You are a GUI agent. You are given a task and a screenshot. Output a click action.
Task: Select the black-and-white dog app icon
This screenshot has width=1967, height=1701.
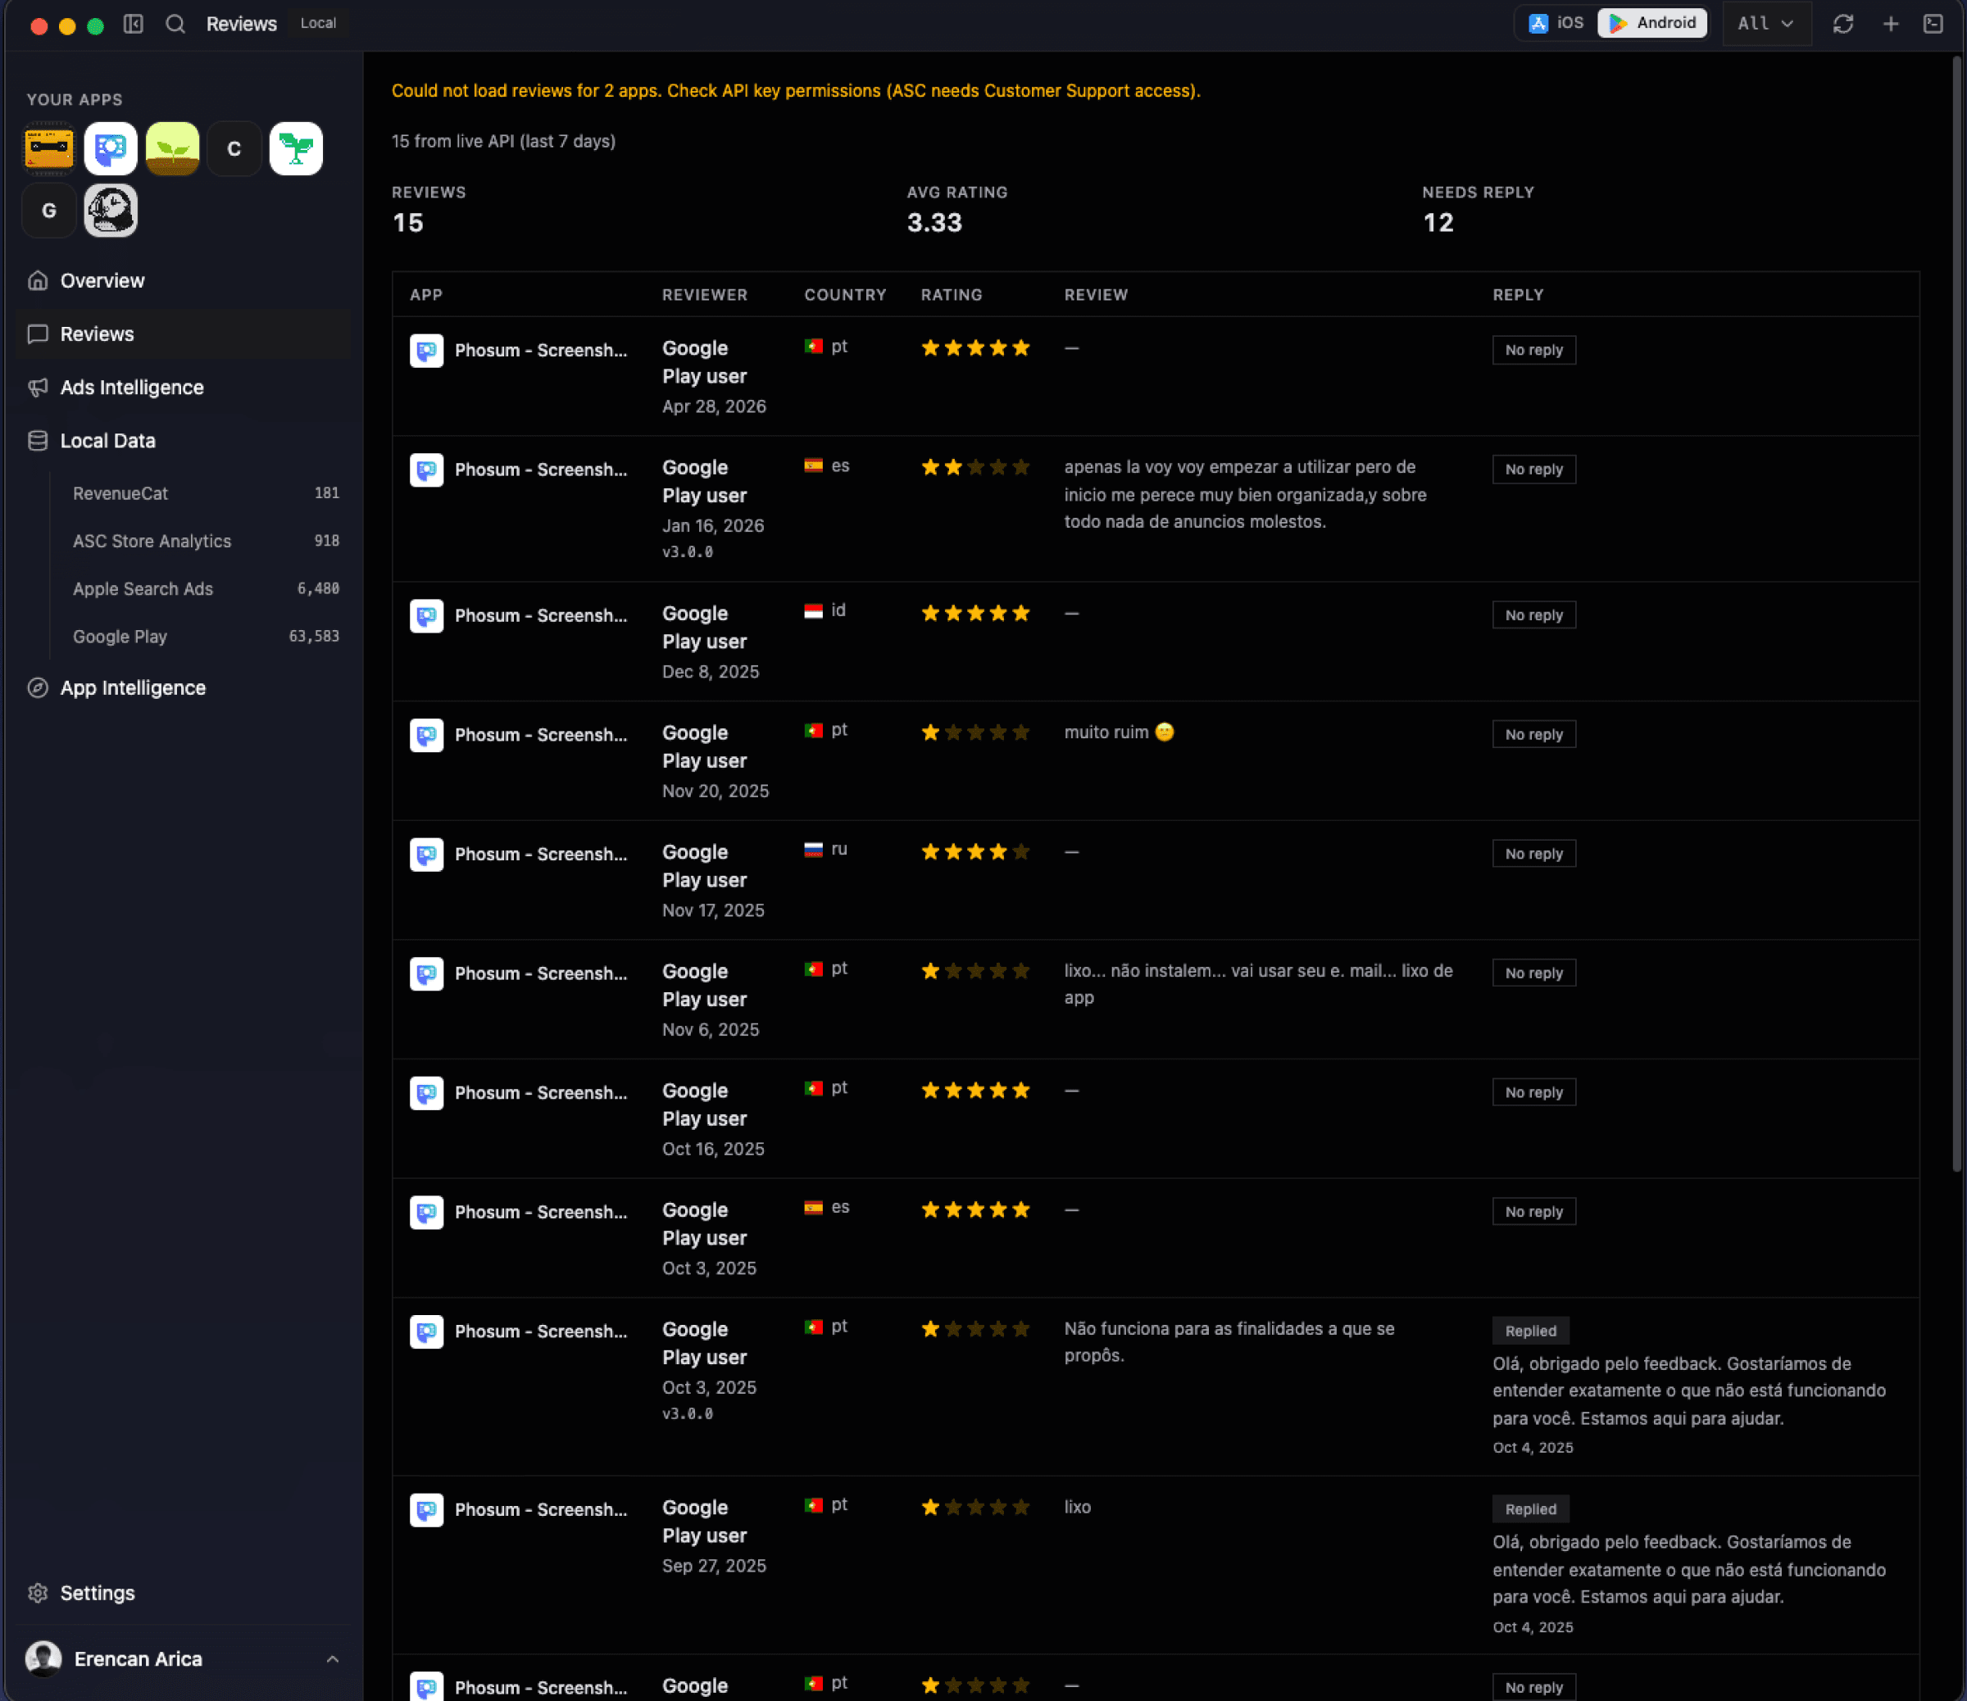click(111, 210)
